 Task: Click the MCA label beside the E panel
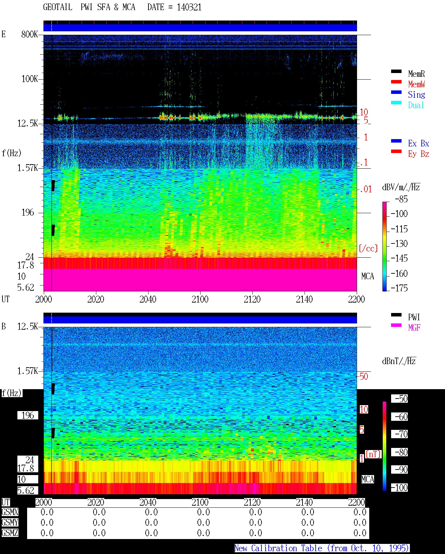pos(367,276)
